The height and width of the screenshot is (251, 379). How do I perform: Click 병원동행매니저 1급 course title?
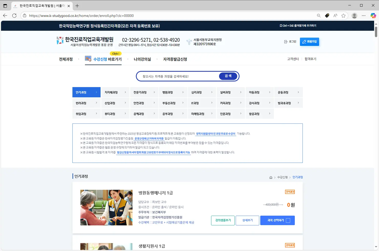156,193
